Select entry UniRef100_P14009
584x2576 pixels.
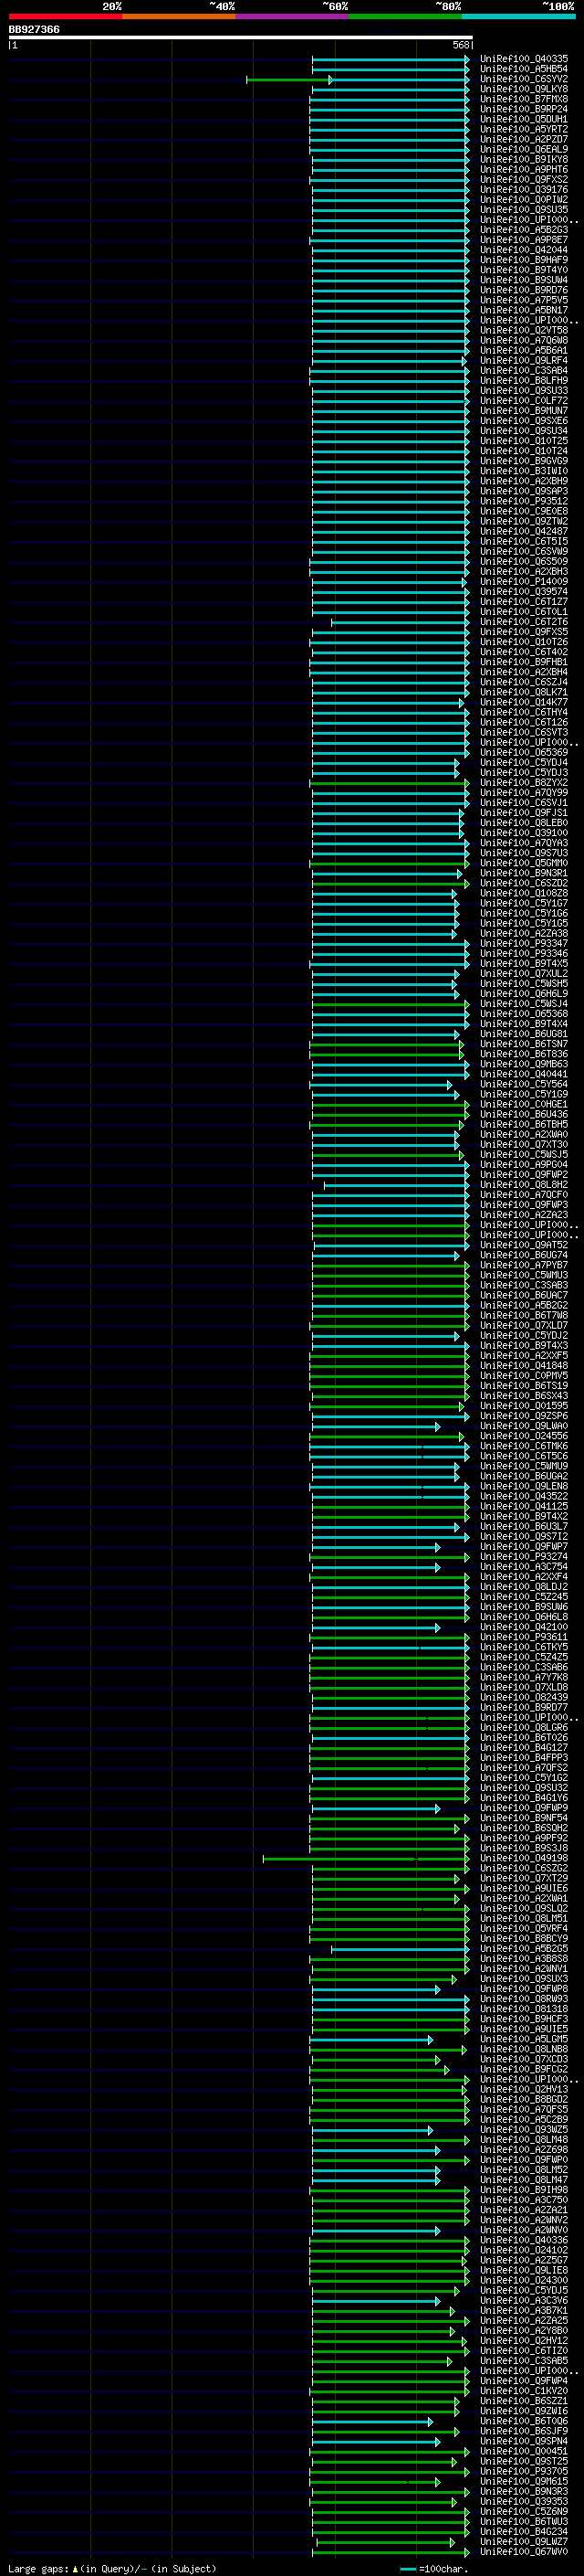[x=524, y=581]
